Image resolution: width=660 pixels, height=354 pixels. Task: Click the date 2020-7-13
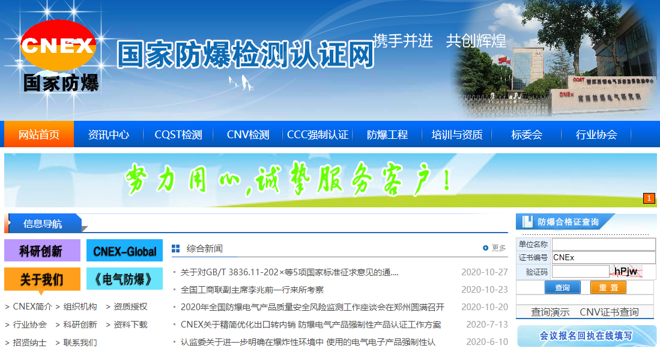[x=487, y=325]
